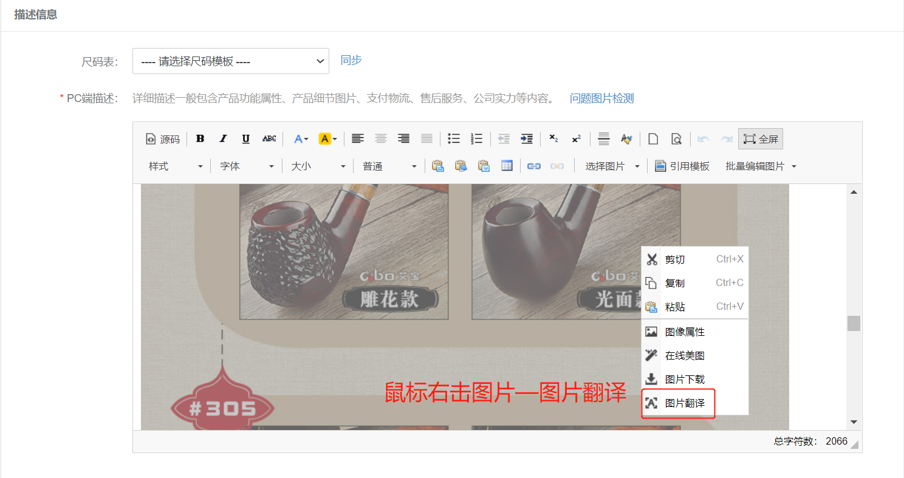The width and height of the screenshot is (904, 478).
Task: Click the paste from Word icon
Action: (x=484, y=166)
